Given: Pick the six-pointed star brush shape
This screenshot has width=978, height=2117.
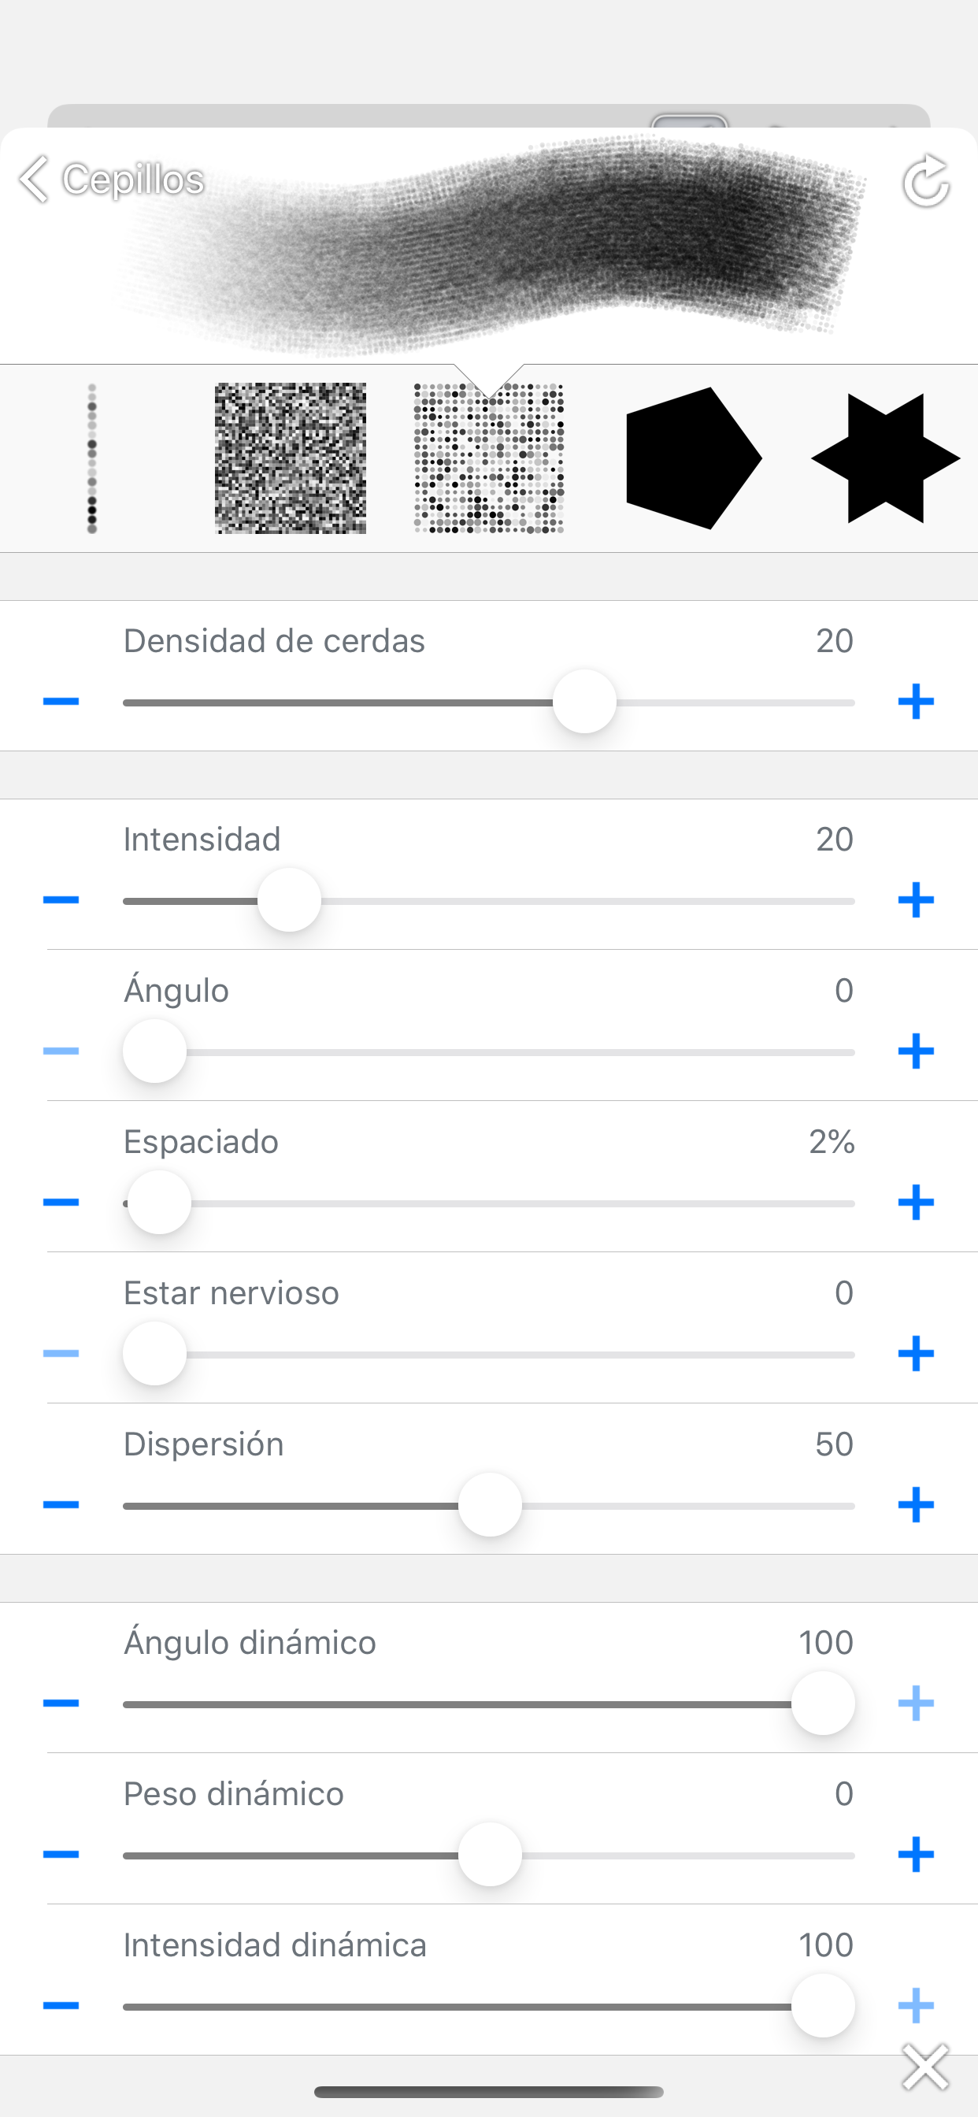Looking at the screenshot, I should pos(885,458).
